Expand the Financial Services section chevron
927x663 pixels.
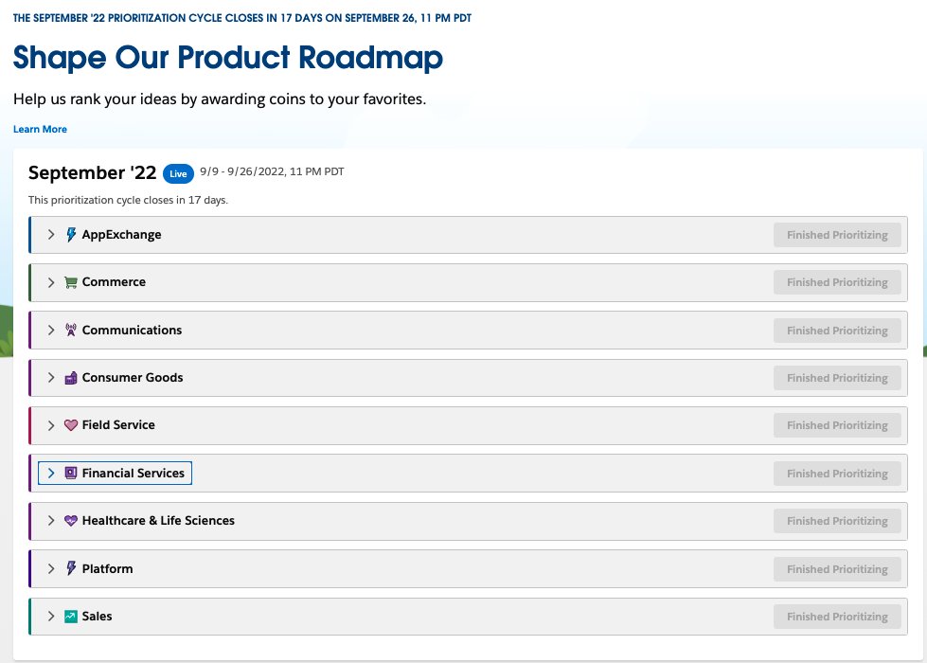(51, 474)
